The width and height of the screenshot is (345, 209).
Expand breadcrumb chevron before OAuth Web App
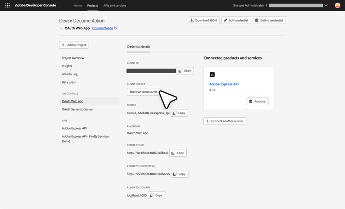point(61,28)
